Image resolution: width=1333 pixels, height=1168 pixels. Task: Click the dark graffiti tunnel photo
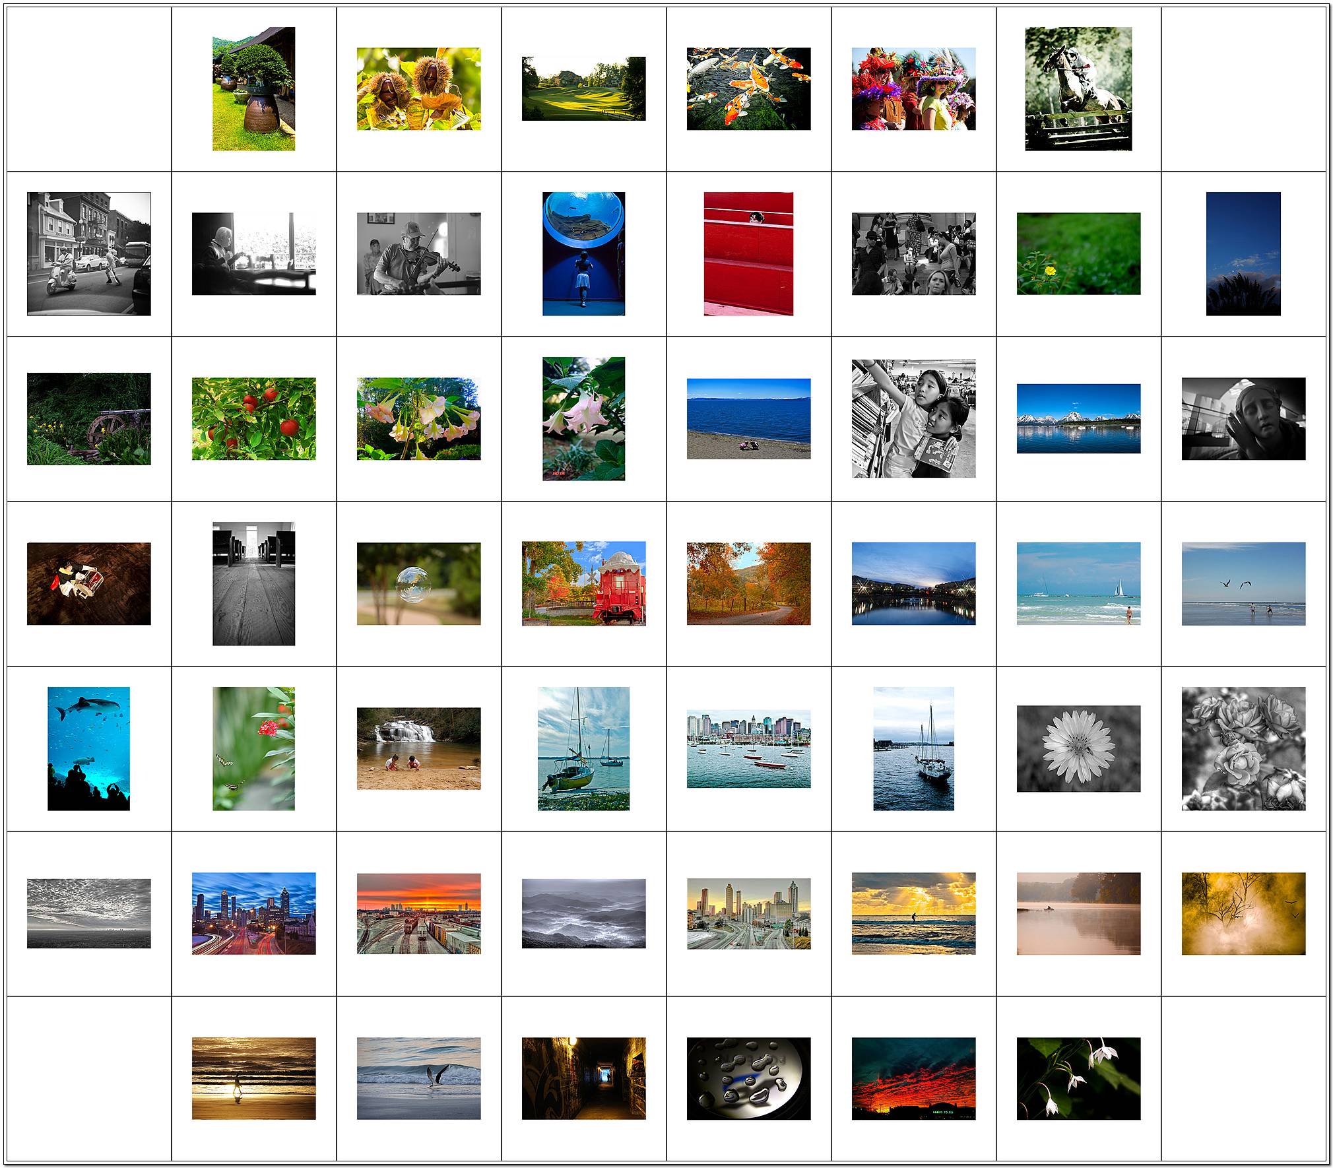click(583, 1078)
